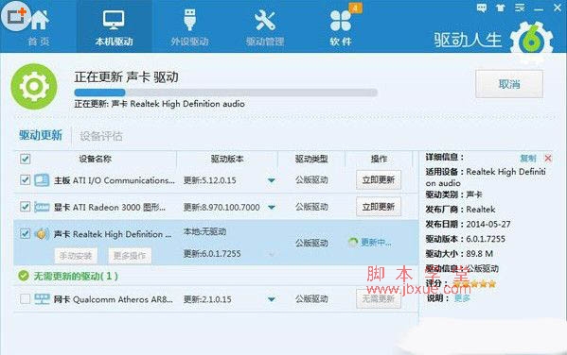Toggle the 显卡 ATI Radeon checkbox

[x=25, y=207]
